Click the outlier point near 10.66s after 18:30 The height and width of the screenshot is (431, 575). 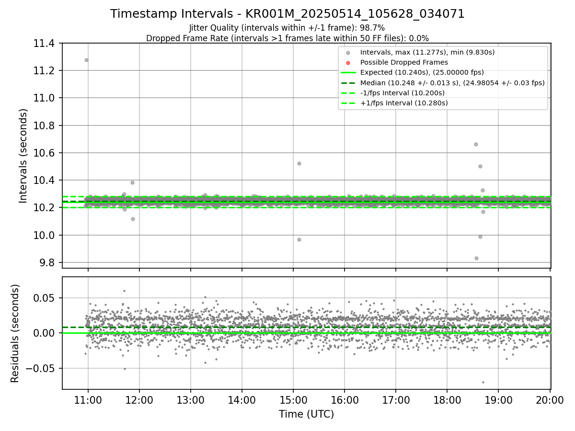click(476, 144)
